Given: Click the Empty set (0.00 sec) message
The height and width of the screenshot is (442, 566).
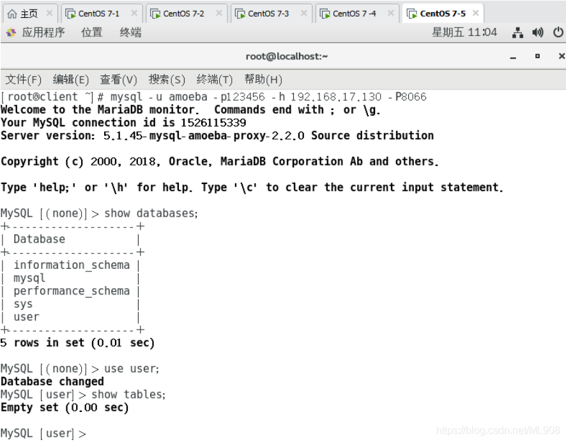Looking at the screenshot, I should click(x=65, y=408).
